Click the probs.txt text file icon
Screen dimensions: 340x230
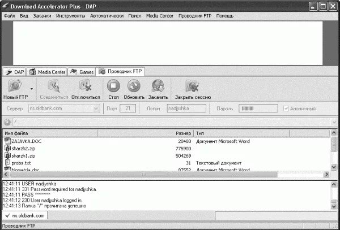[7, 163]
